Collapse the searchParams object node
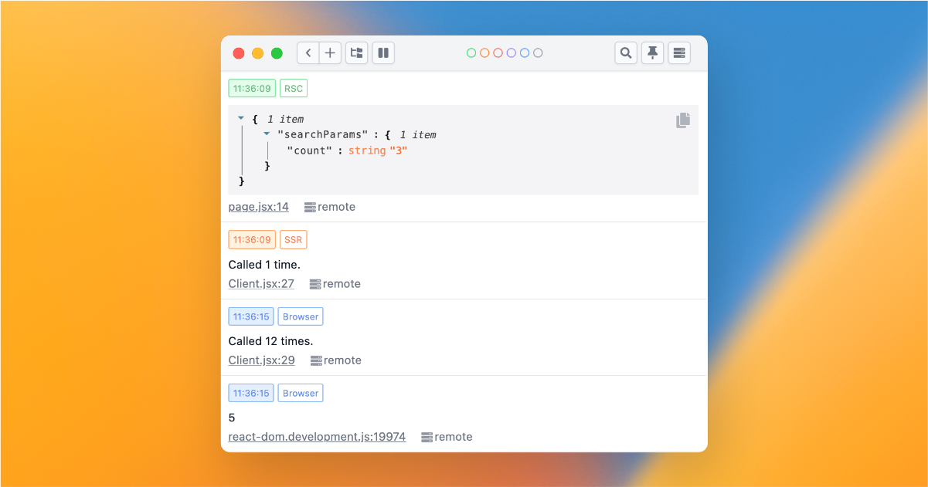The image size is (928, 487). [x=267, y=134]
